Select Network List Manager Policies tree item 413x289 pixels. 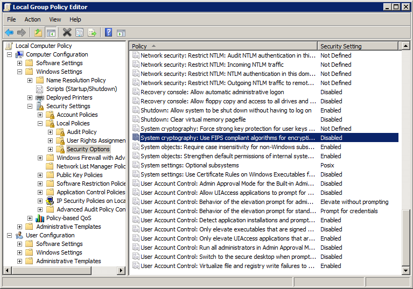(x=91, y=166)
